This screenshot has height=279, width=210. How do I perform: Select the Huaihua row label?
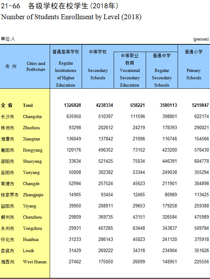coord(31,240)
